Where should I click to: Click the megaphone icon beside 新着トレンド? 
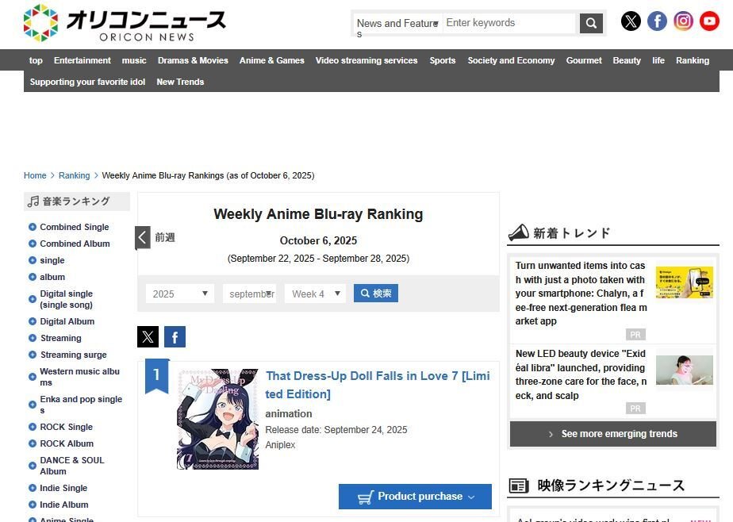pyautogui.click(x=519, y=232)
